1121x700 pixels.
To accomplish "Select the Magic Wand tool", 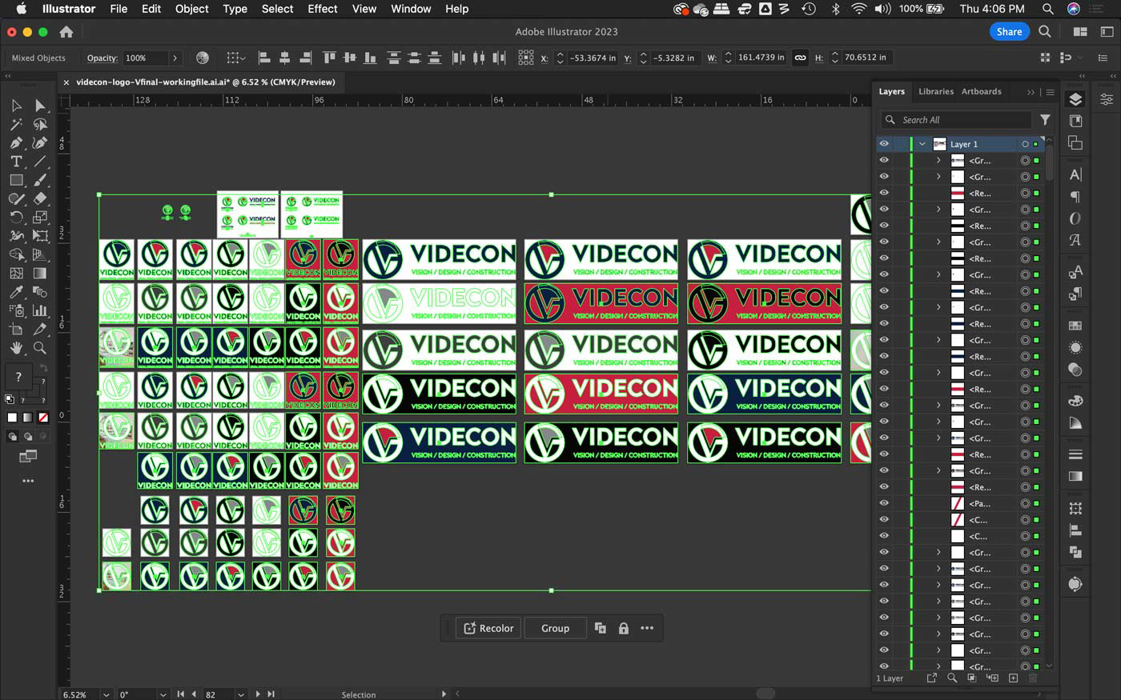I will 16,124.
